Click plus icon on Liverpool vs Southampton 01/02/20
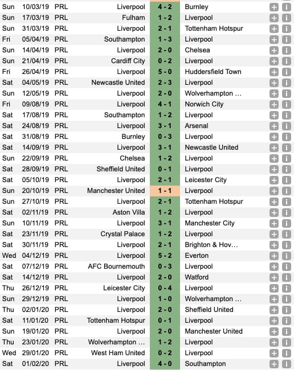 point(274,364)
